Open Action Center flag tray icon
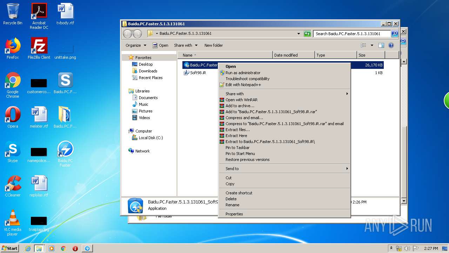This screenshot has height=253, width=449. (x=416, y=248)
